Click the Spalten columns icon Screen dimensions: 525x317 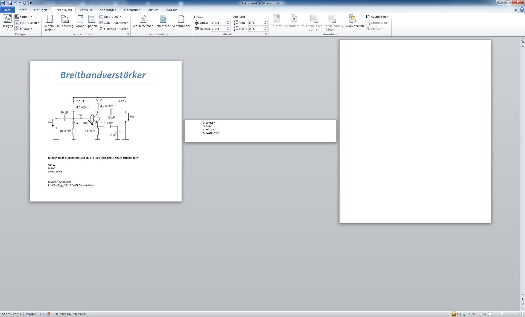click(92, 19)
